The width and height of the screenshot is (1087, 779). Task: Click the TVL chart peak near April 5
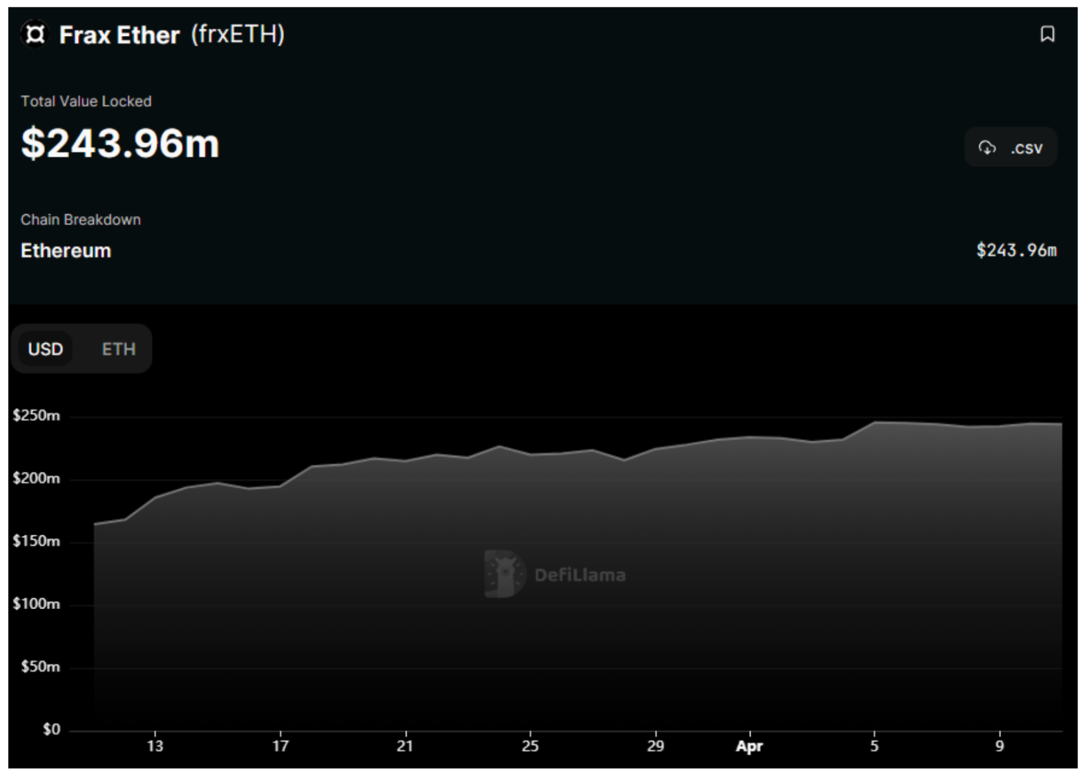click(x=874, y=422)
